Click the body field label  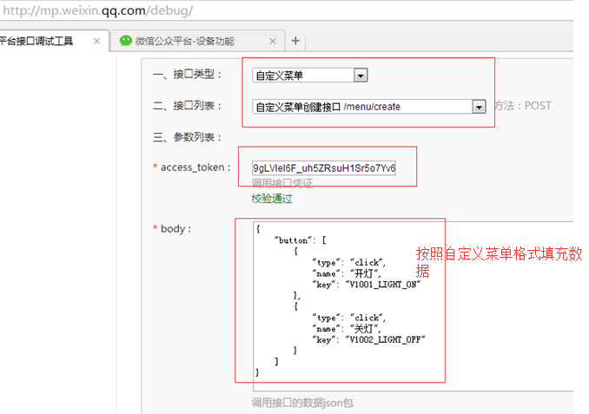pyautogui.click(x=172, y=228)
